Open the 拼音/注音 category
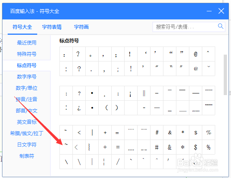Viewport: 231px width, 178px height. pos(27,99)
